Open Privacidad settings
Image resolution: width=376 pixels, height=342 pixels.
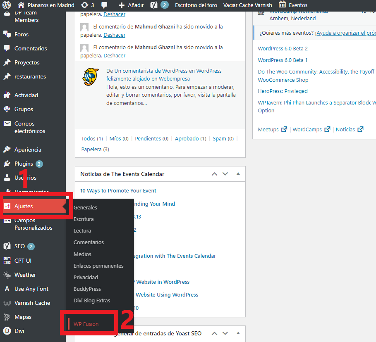[86, 277]
